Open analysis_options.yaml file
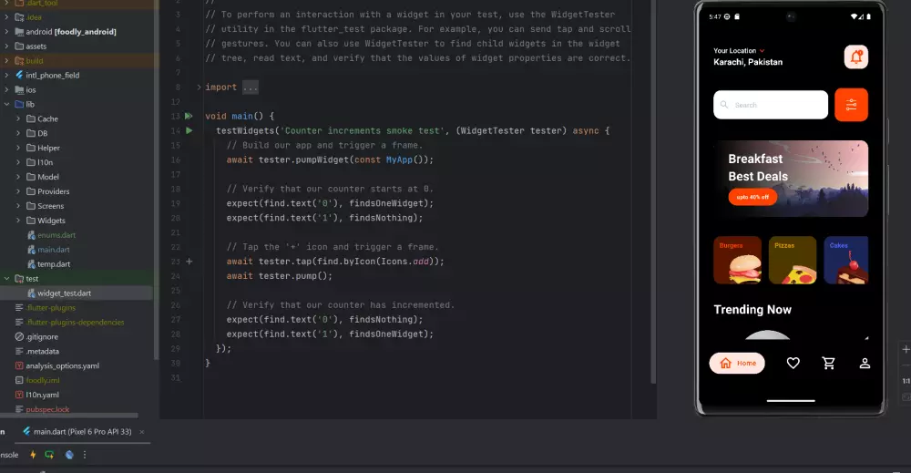This screenshot has height=473, width=911. [x=62, y=365]
